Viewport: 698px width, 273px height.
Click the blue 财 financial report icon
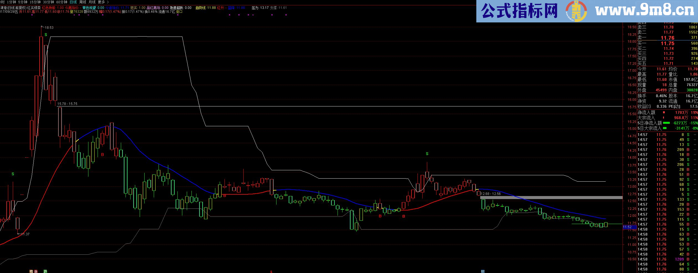(x=483, y=271)
